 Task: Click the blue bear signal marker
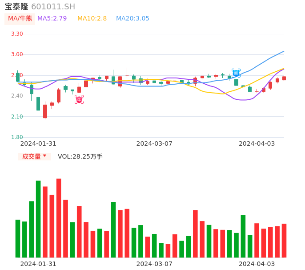(x=236, y=73)
